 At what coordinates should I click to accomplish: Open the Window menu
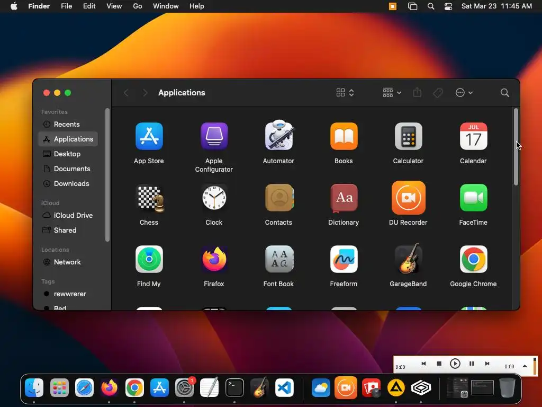(x=166, y=6)
